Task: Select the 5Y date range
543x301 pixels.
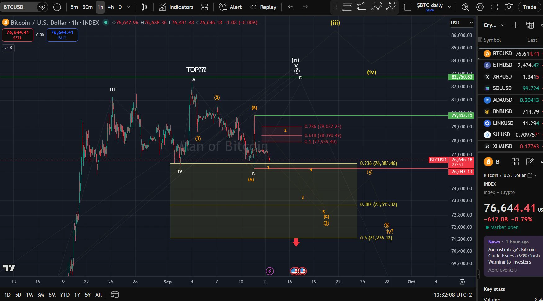Action: click(x=88, y=295)
